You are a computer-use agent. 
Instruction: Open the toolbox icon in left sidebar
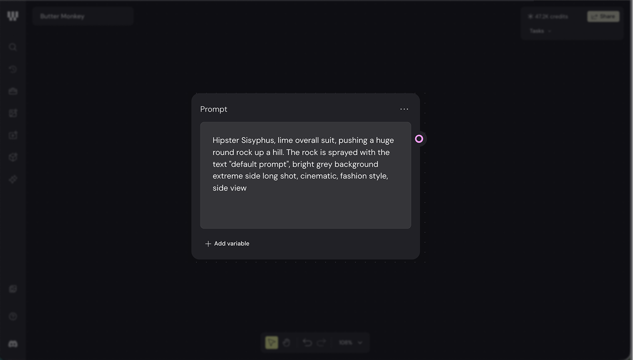tap(13, 91)
